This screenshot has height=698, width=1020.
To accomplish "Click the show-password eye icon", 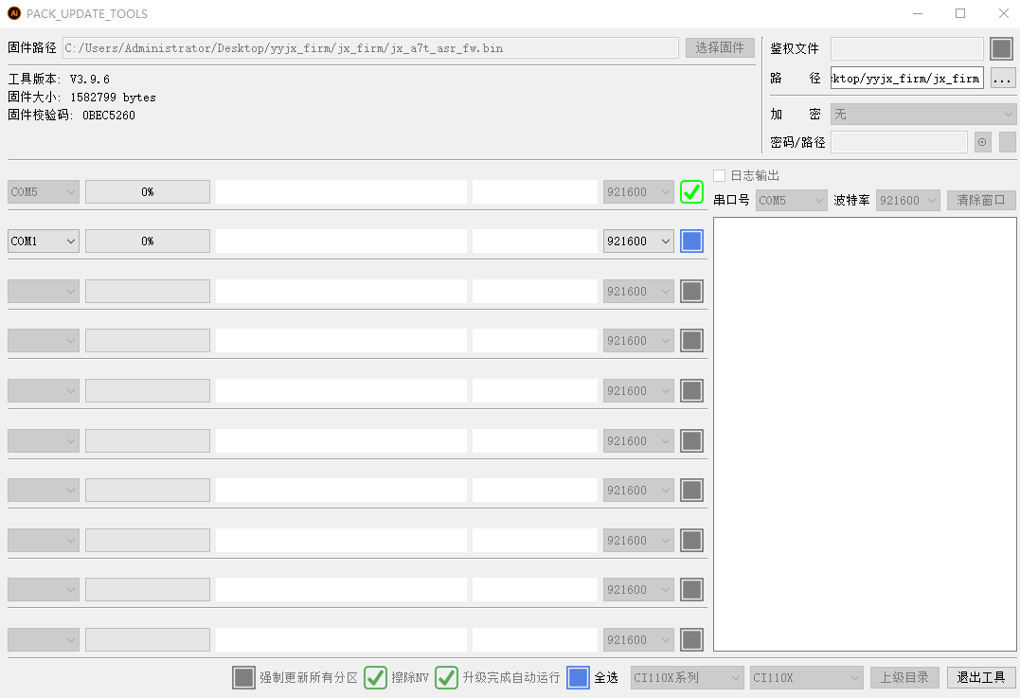I will click(983, 142).
